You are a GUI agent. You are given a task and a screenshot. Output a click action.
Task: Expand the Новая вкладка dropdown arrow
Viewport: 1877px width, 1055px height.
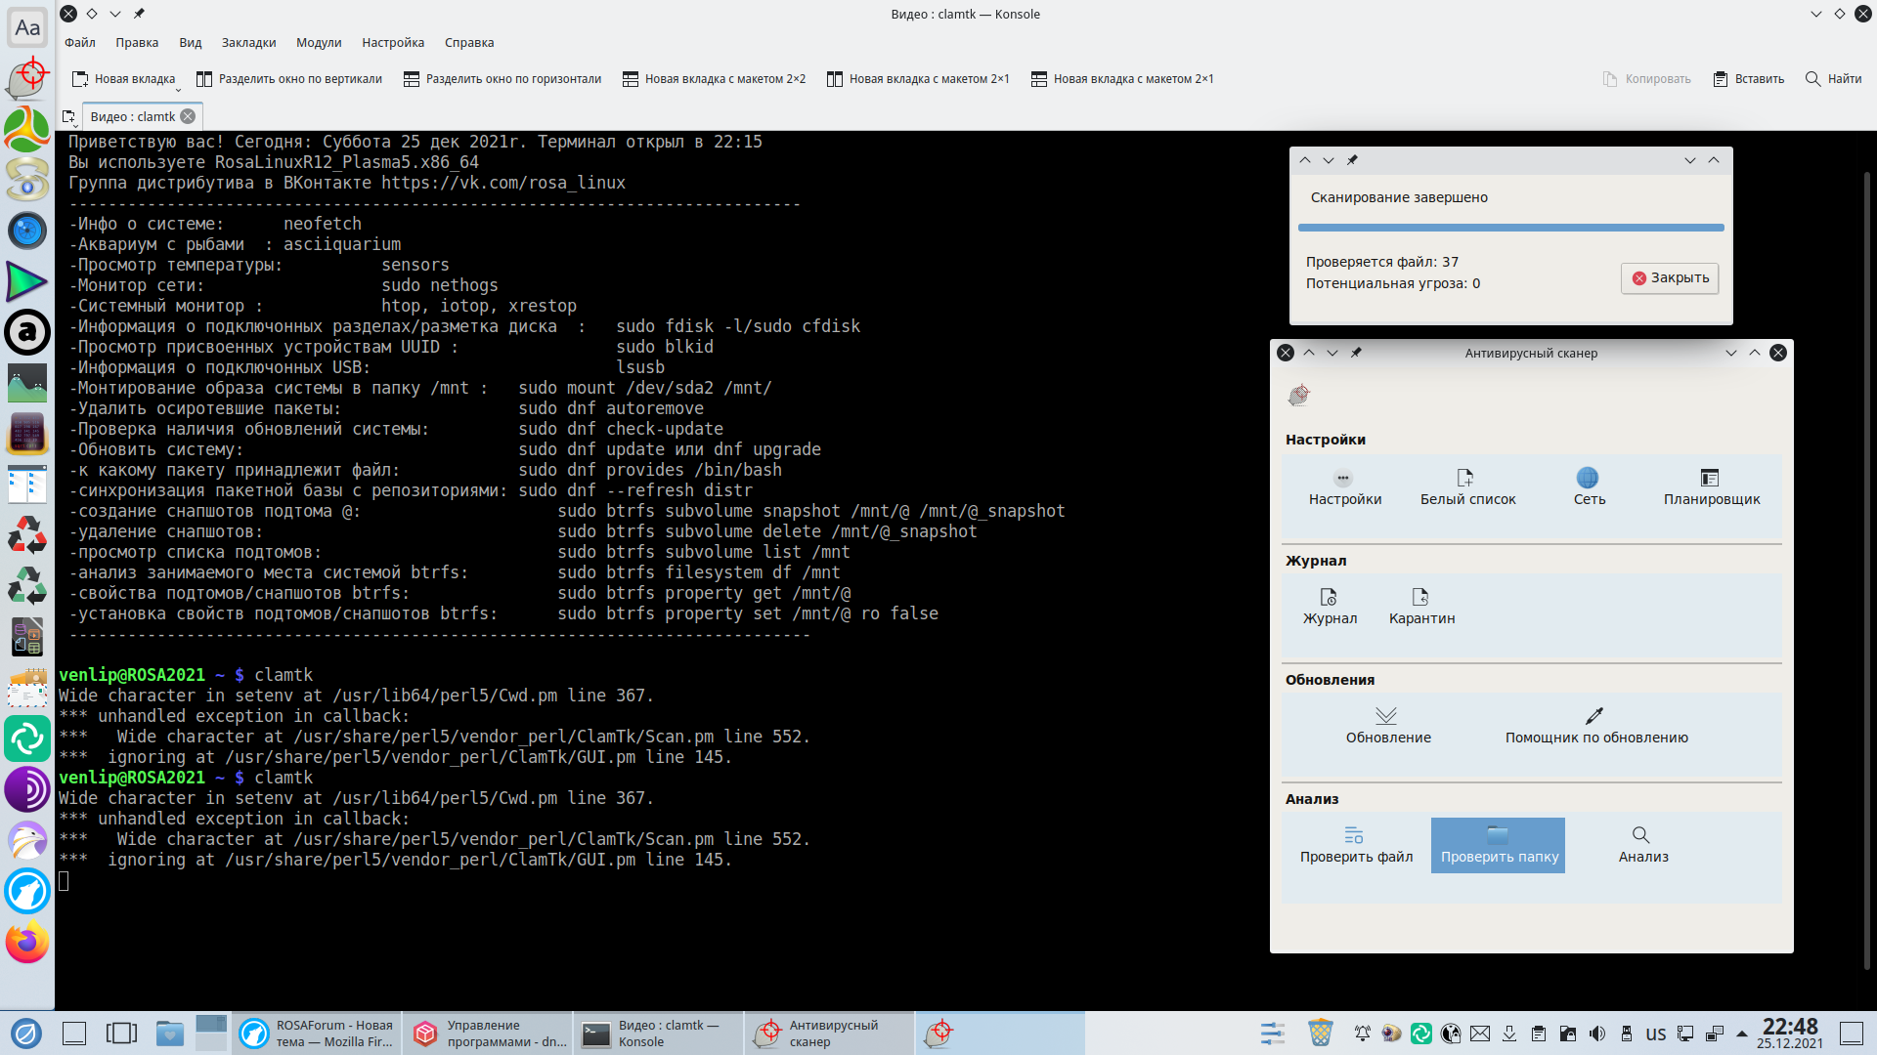[178, 89]
